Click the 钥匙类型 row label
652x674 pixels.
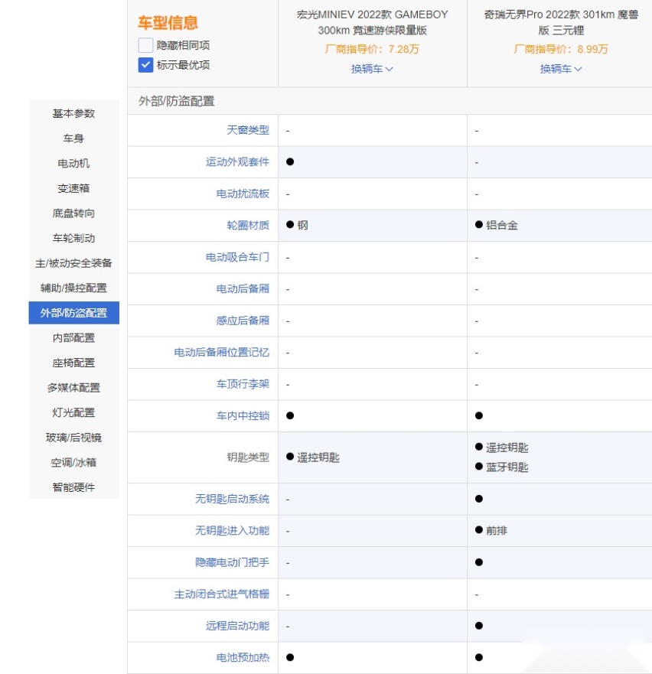point(248,457)
